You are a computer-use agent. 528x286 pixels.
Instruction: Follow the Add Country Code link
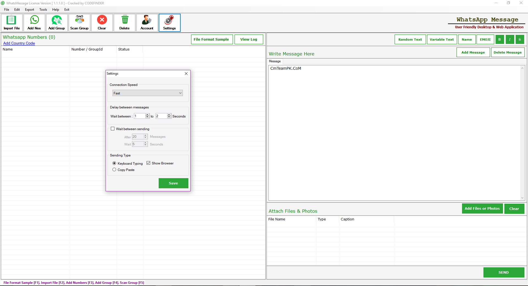coord(19,43)
